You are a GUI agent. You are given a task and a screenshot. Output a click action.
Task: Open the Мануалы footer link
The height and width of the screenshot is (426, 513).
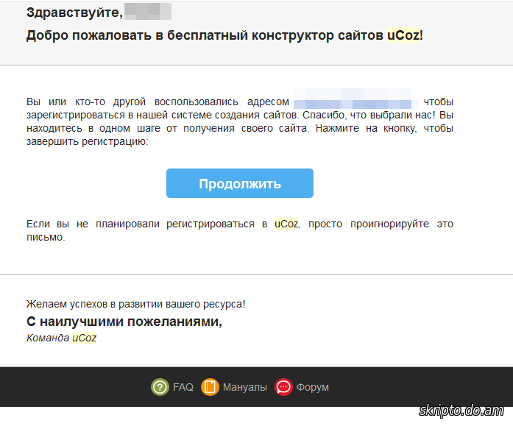coord(244,387)
